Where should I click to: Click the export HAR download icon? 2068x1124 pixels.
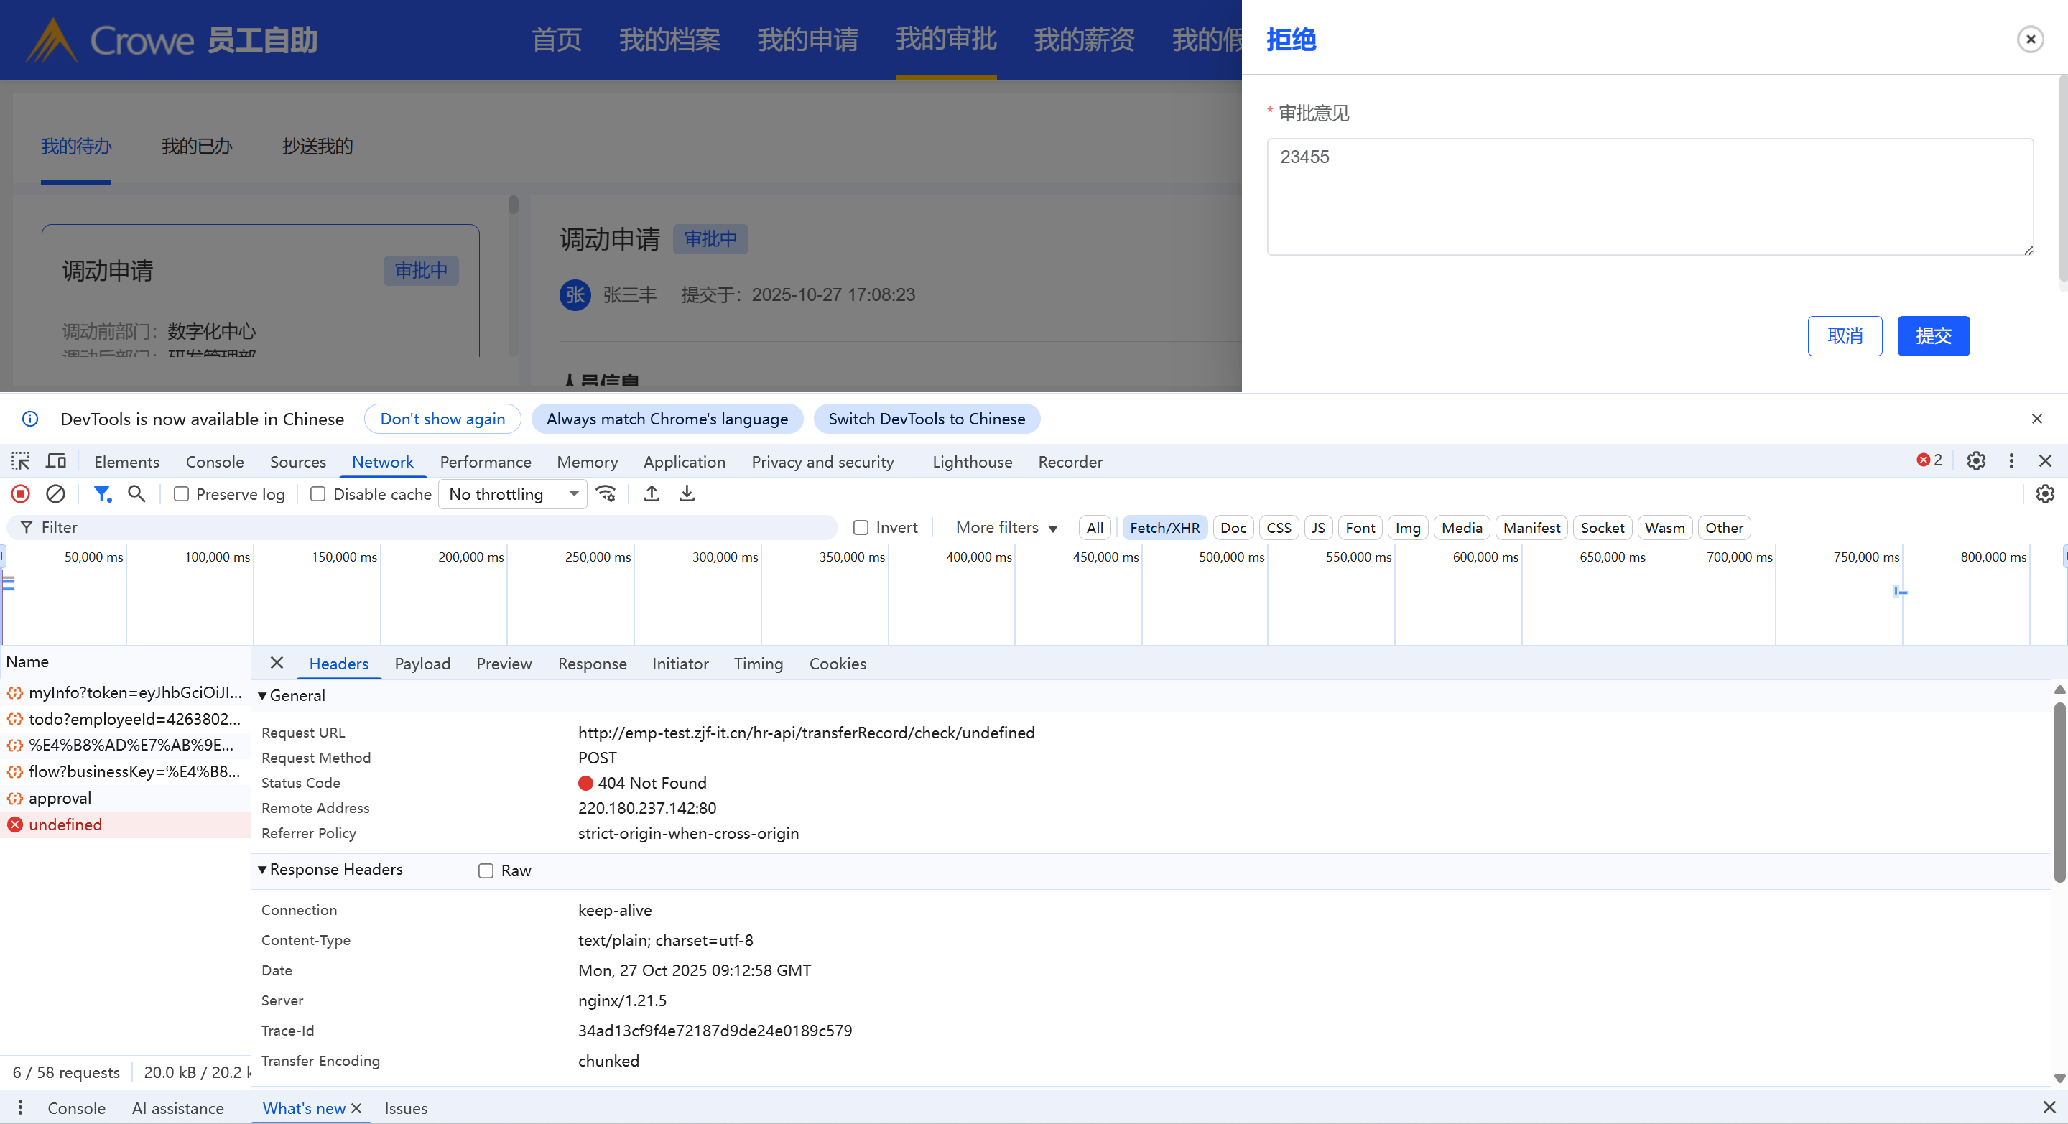[x=687, y=493]
